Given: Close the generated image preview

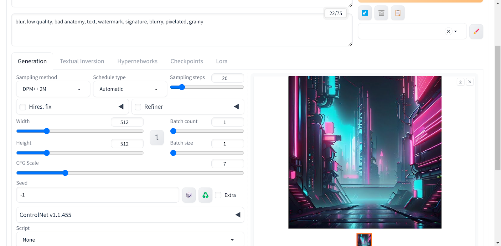Looking at the screenshot, I should tap(470, 82).
